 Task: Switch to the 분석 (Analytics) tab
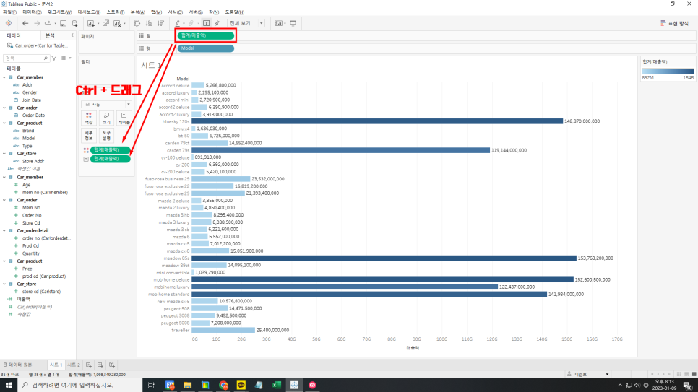pos(50,35)
